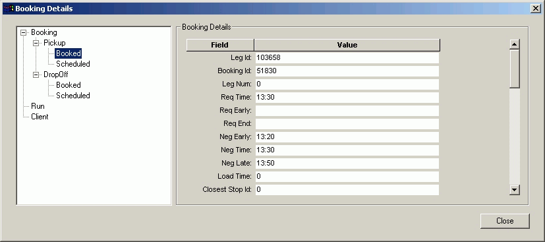The image size is (545, 242).
Task: Click the Leg Id value 103658
Action: [347, 58]
